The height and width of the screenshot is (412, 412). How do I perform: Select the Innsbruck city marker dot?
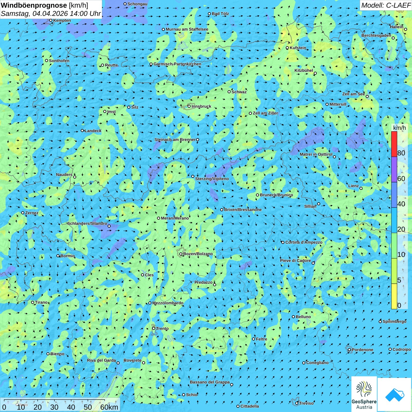189,106
